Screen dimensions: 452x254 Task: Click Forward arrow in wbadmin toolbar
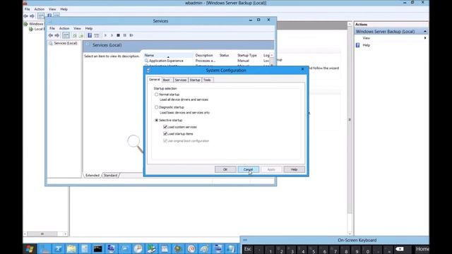(32, 16)
